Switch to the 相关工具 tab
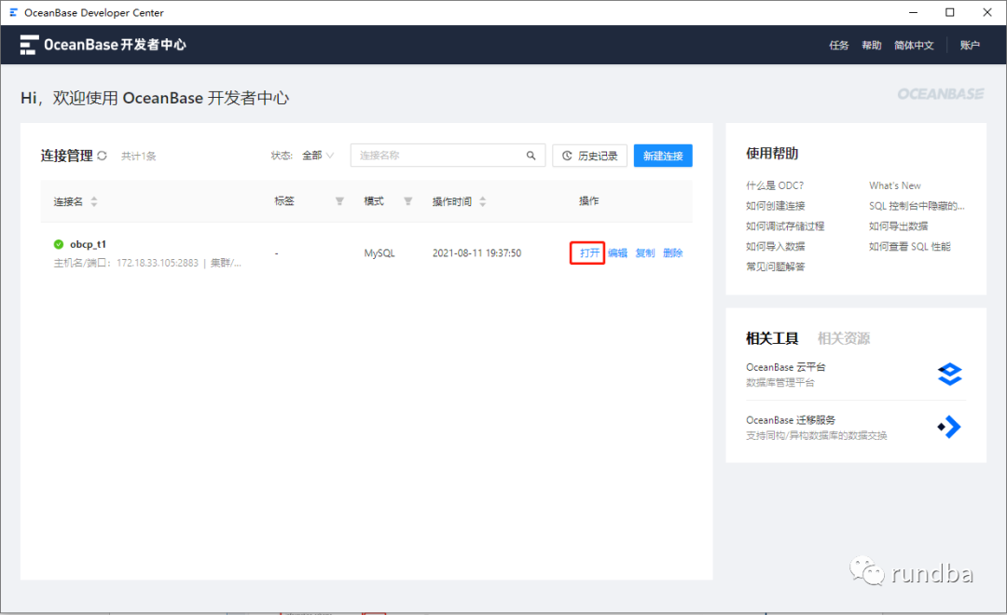1007x615 pixels. click(x=772, y=338)
